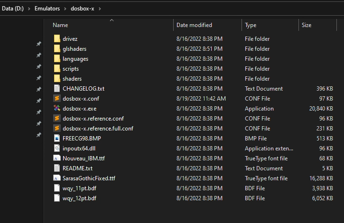Sort by Name column header
Viewport: 344px width, 223px height.
tap(60, 25)
